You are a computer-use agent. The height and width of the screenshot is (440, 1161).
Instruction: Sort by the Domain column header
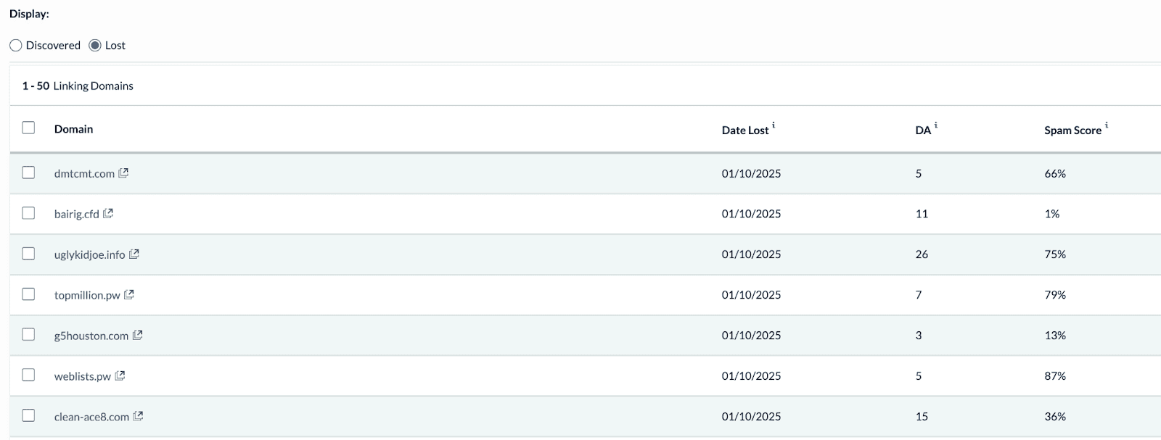(x=73, y=129)
